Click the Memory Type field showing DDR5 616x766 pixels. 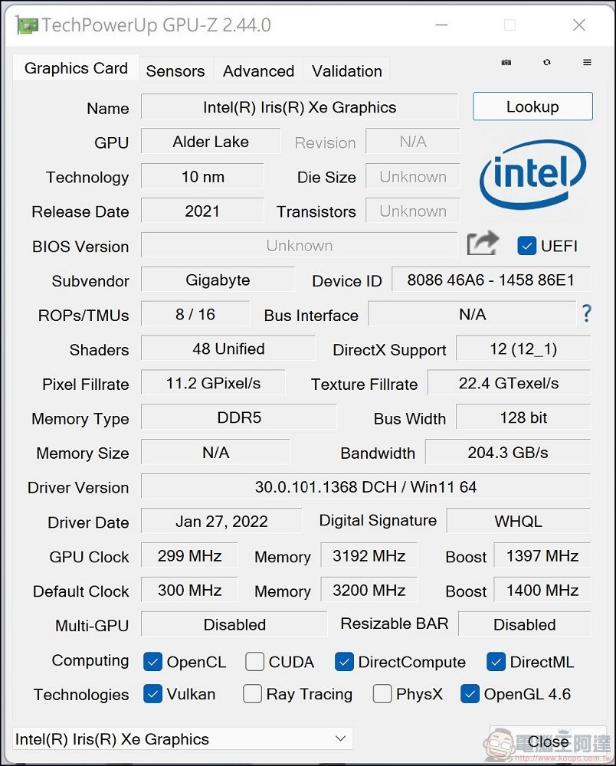pyautogui.click(x=239, y=417)
